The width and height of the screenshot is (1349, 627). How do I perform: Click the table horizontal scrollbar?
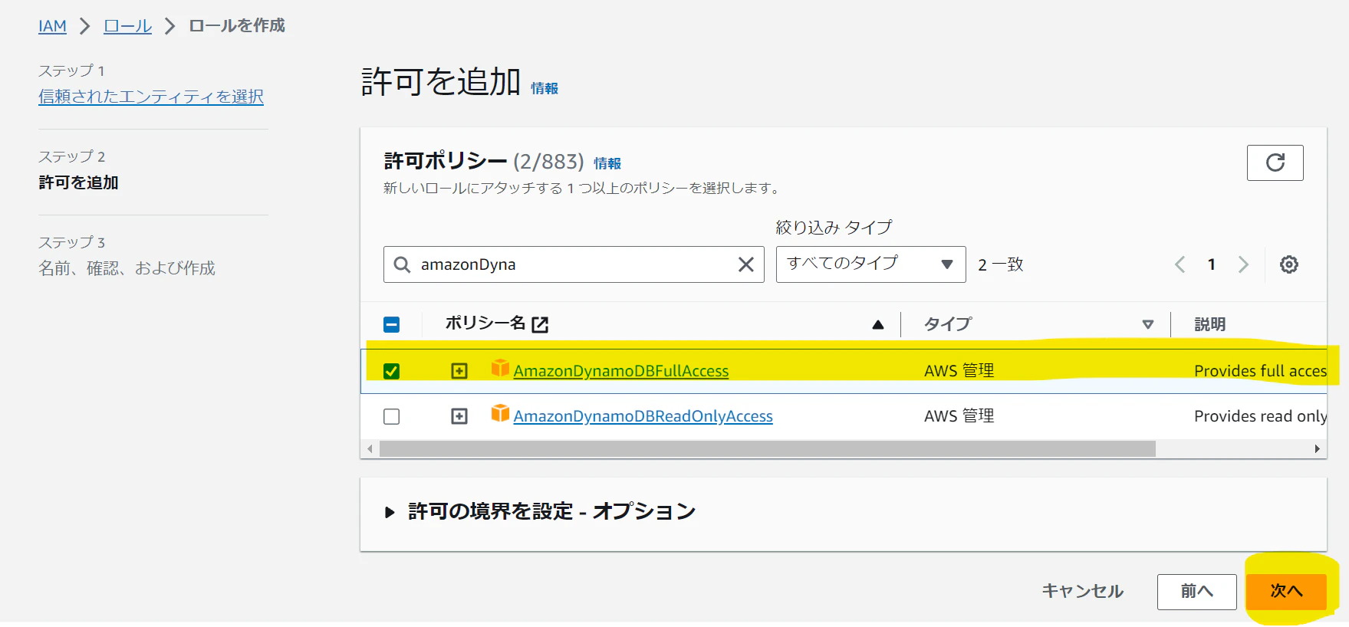tap(768, 448)
